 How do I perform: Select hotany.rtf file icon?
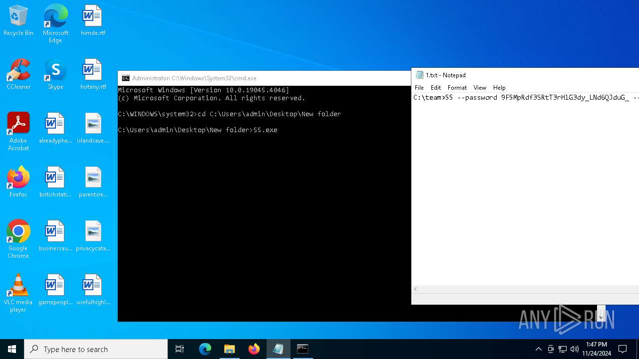93,75
